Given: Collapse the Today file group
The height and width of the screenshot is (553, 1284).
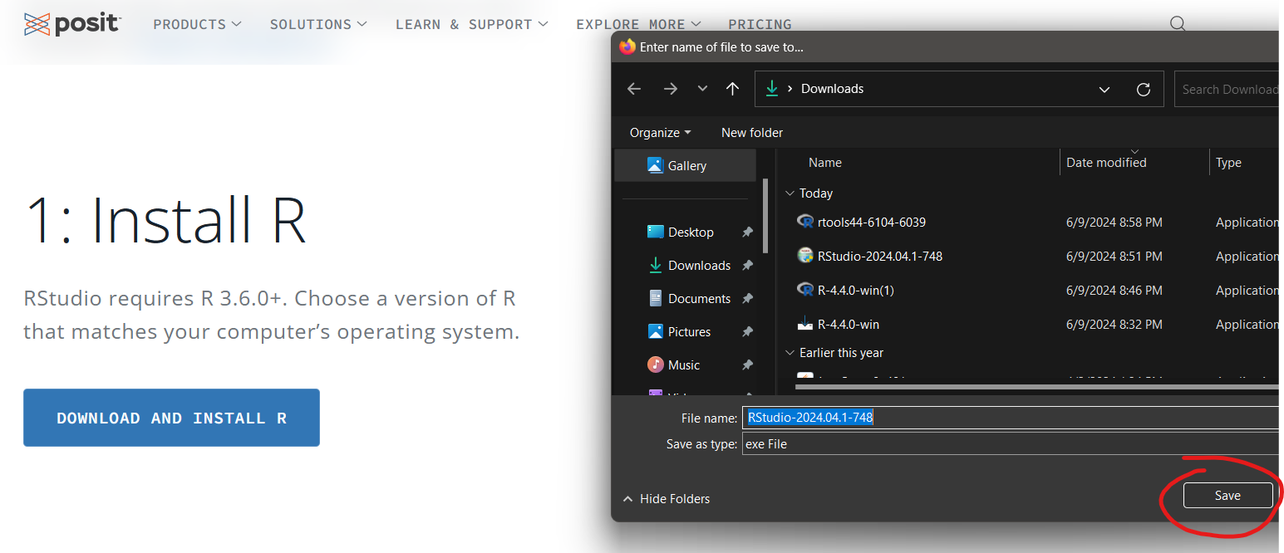Looking at the screenshot, I should [x=790, y=193].
